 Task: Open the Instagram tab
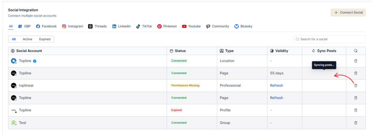coord(73,26)
